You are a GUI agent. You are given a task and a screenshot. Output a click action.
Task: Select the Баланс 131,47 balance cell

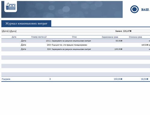pos(123,31)
